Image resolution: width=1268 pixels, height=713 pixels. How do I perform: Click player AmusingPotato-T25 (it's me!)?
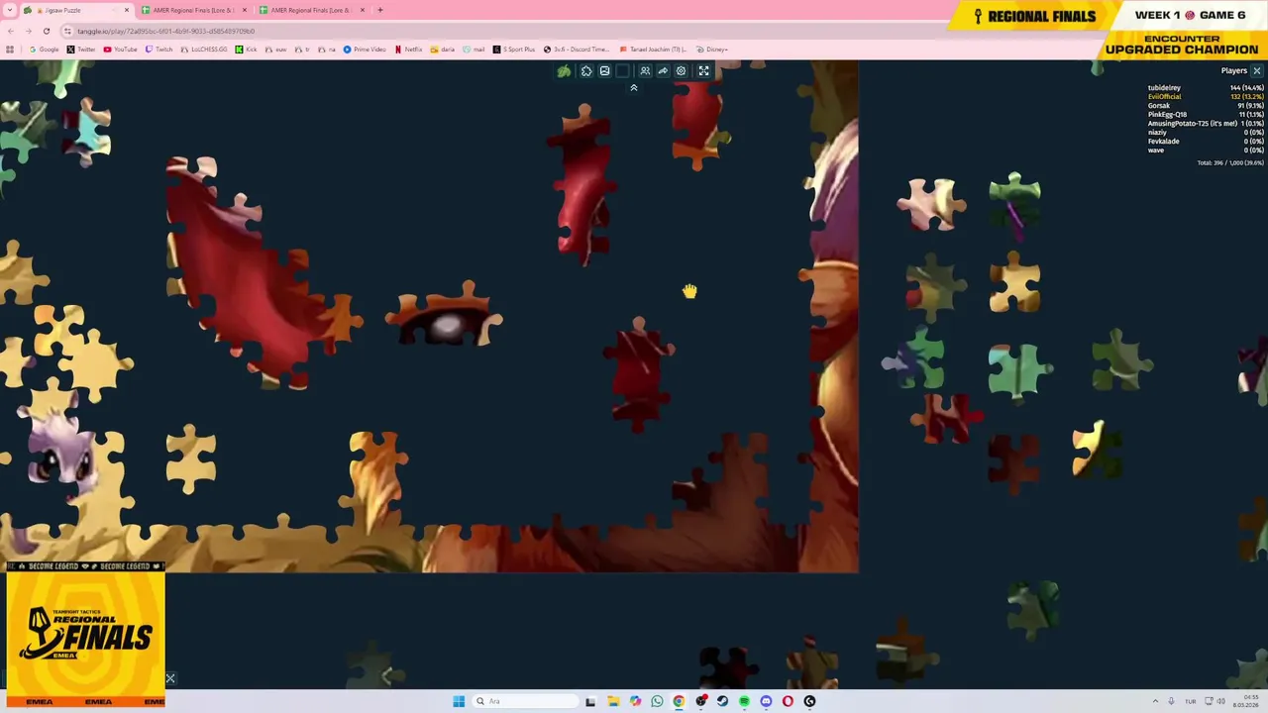pyautogui.click(x=1193, y=124)
